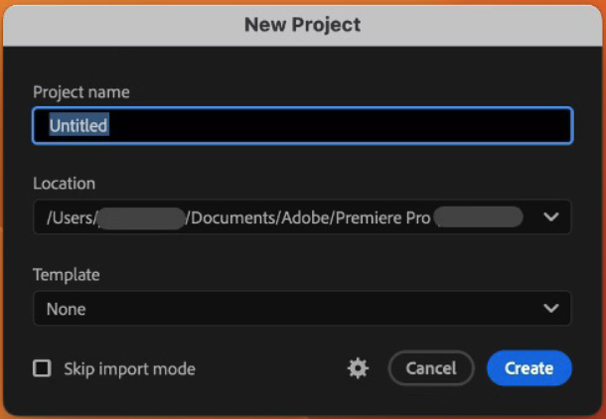Screen dimensions: 606x419
Task: Open the project settings gear icon
Action: click(358, 368)
